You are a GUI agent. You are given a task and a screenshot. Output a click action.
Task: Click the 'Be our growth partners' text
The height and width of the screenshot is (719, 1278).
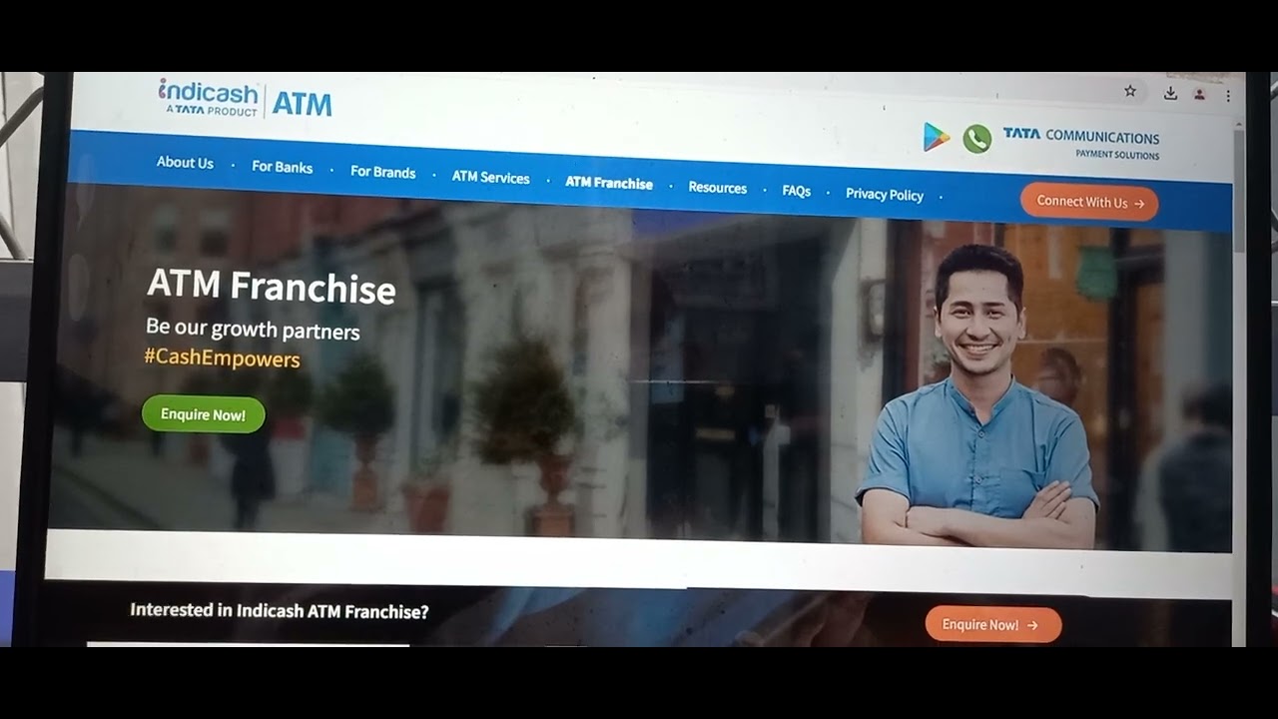(253, 329)
